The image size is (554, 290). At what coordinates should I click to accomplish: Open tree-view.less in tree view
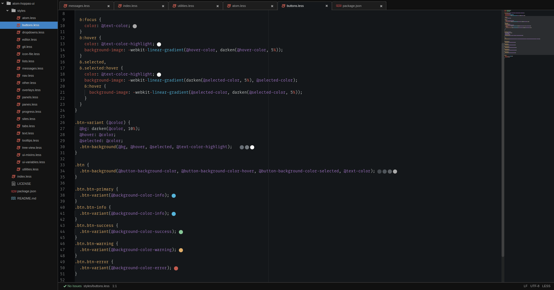pyautogui.click(x=29, y=148)
